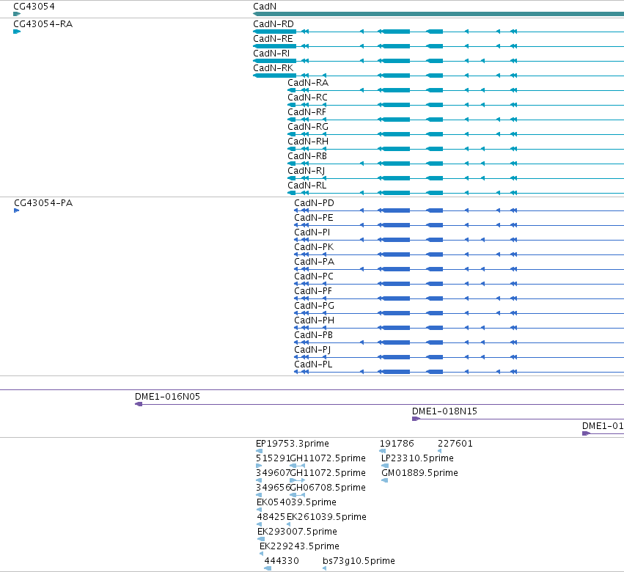Pick transcript CadN-RF
Image resolution: width=624 pixels, height=572 pixels.
click(307, 112)
